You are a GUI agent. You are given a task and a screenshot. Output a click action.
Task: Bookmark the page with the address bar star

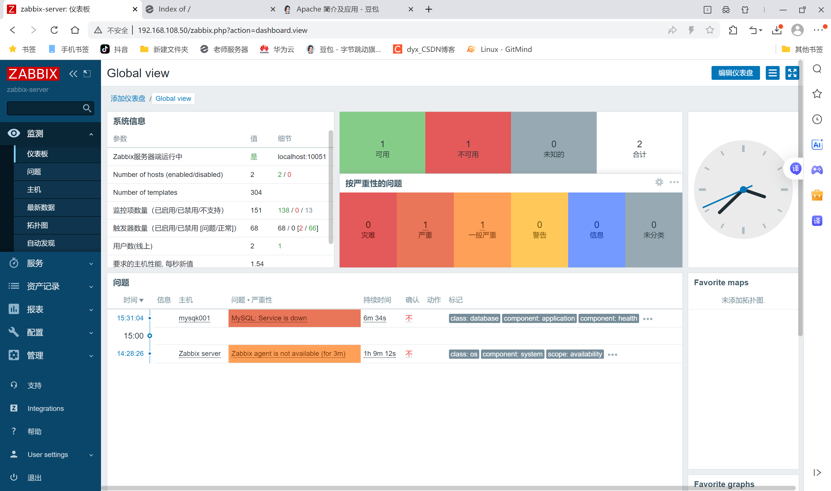[710, 31]
